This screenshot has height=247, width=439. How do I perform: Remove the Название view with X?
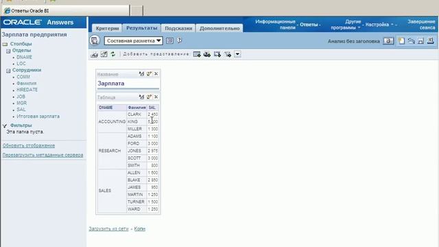[x=156, y=74]
